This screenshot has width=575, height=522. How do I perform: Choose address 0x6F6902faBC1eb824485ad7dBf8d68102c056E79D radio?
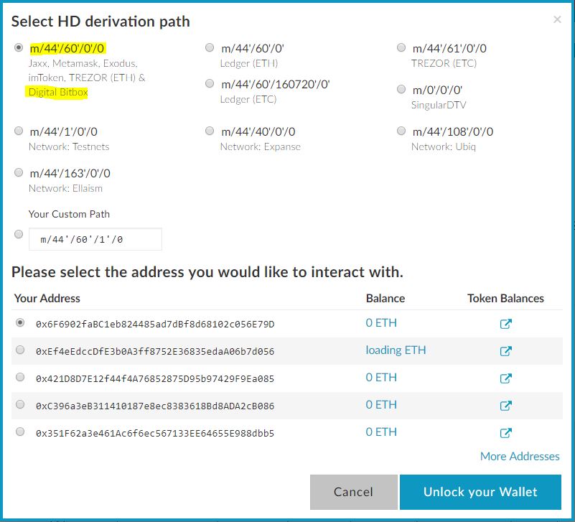pos(20,322)
